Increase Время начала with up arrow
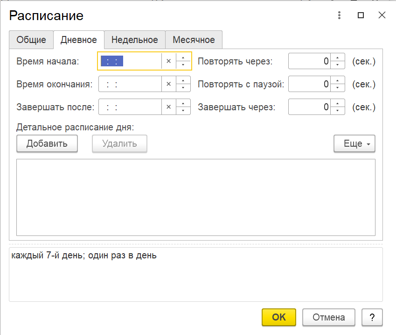The height and width of the screenshot is (335, 396). (x=183, y=57)
